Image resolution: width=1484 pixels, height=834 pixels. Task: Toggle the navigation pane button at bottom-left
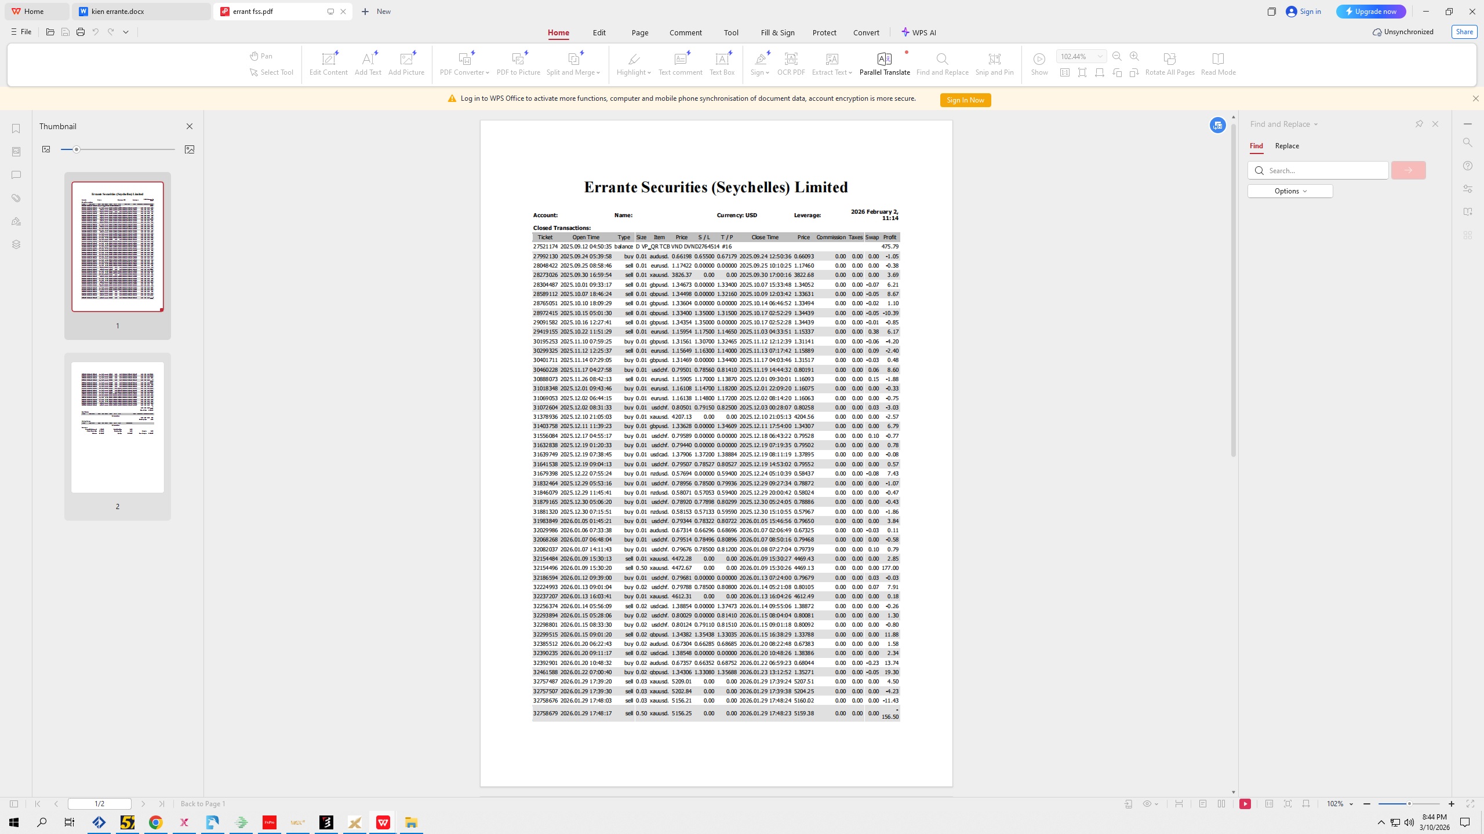click(x=14, y=804)
